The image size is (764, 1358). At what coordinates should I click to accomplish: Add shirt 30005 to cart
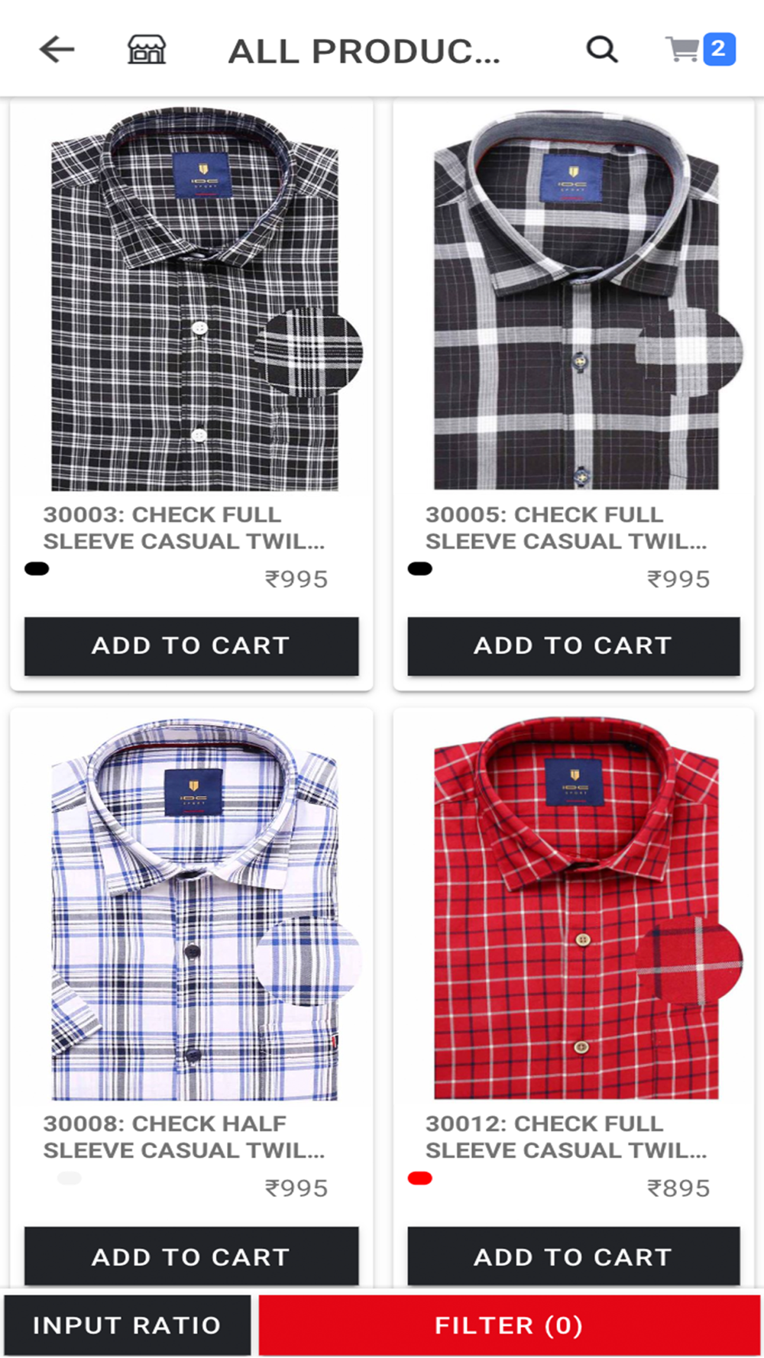[574, 646]
